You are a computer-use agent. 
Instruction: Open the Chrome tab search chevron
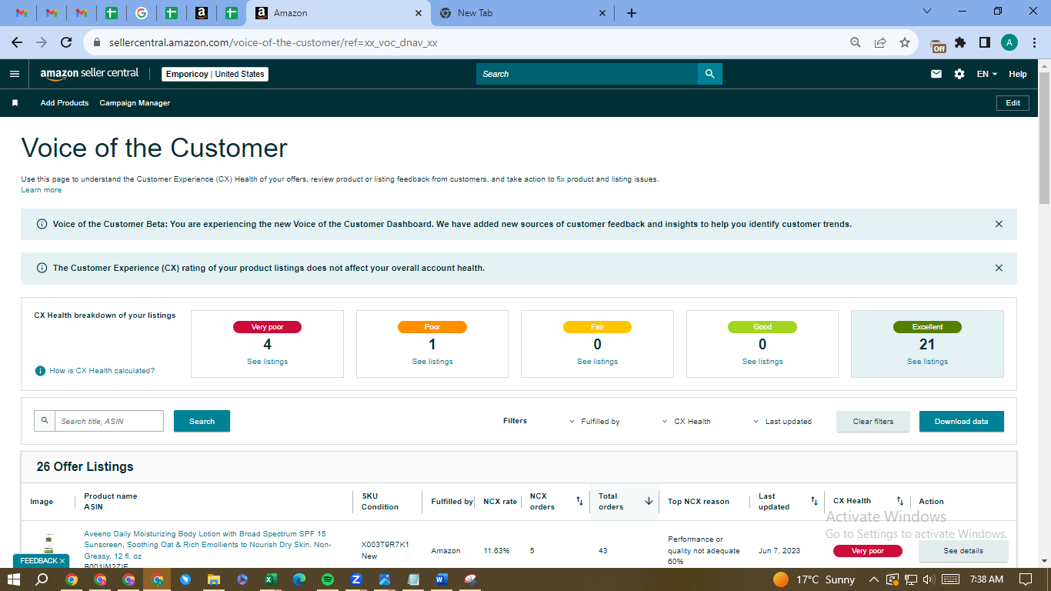point(927,12)
